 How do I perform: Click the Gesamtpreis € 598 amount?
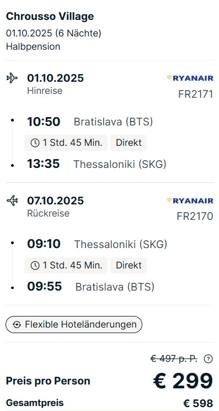coord(198,403)
